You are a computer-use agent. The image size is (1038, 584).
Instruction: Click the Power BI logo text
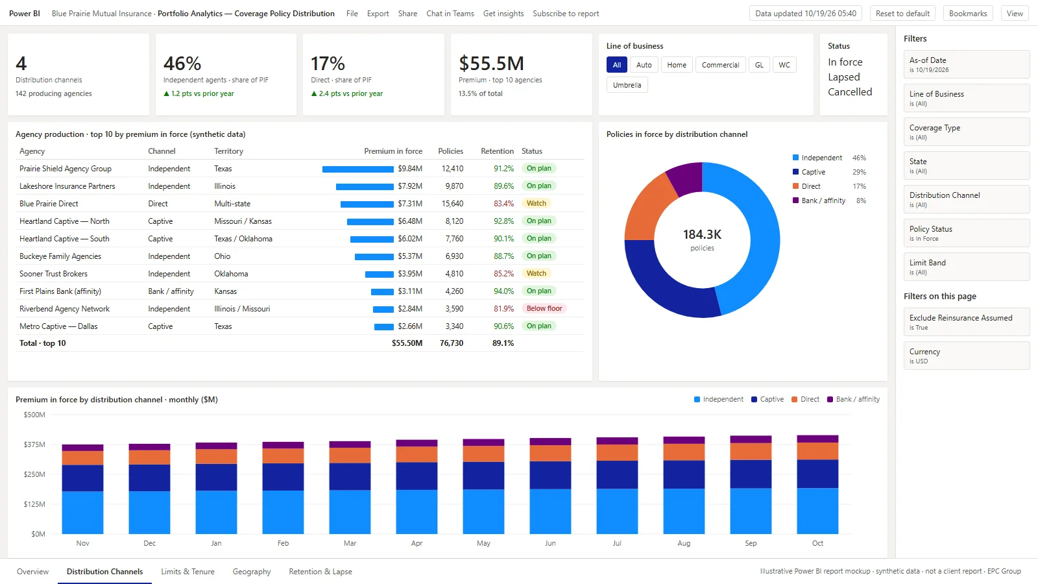25,14
